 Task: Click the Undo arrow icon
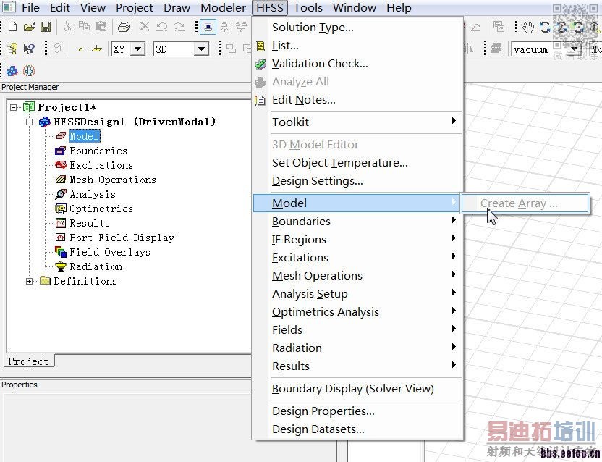pos(161,27)
